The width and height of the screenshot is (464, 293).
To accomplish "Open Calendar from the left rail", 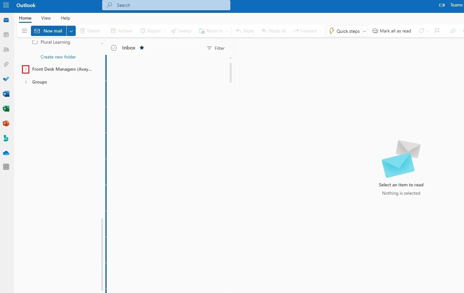I will click(6, 35).
